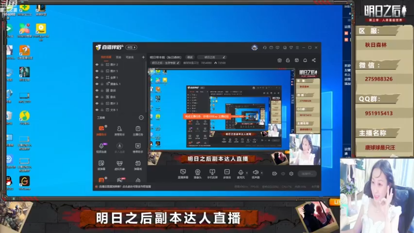Image resolution: width=414 pixels, height=233 pixels.
Task: Open the QQ音乐 desktop icon
Action: [24, 118]
